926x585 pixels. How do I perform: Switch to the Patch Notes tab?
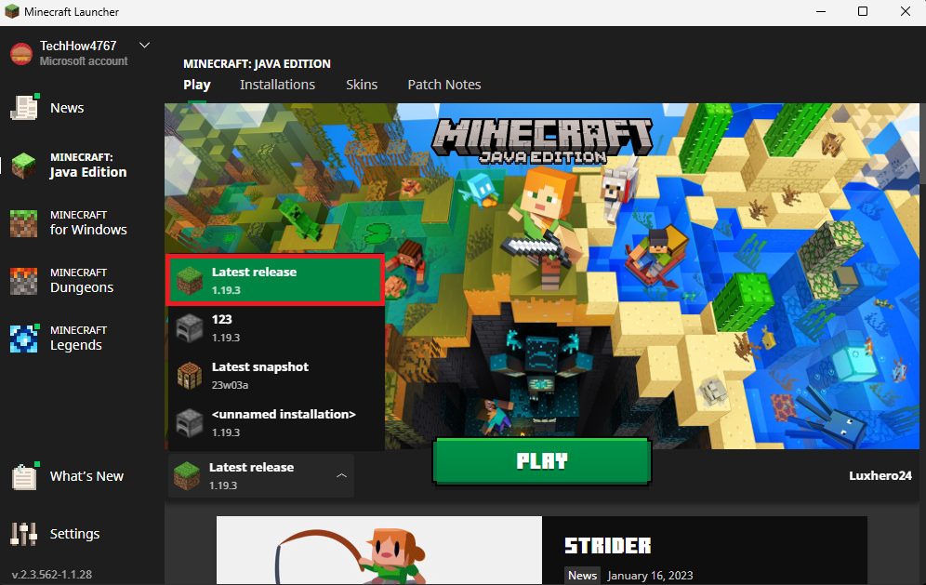(x=444, y=85)
